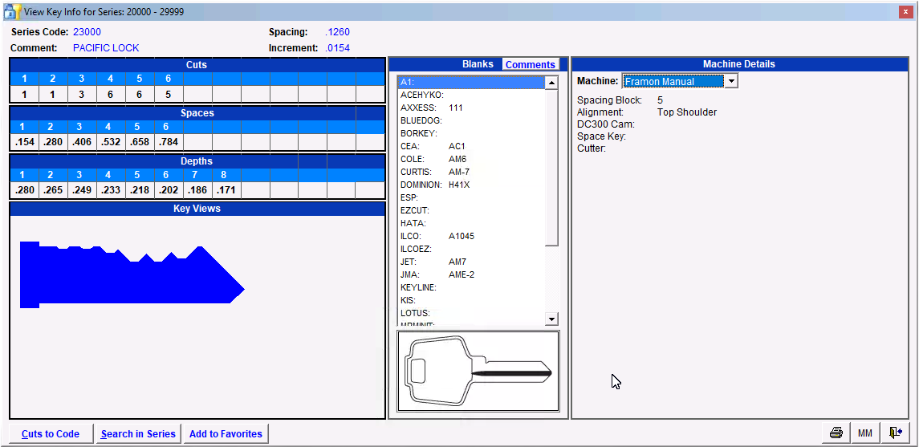Click Cuts to Code button
919x447 pixels.
coord(51,434)
